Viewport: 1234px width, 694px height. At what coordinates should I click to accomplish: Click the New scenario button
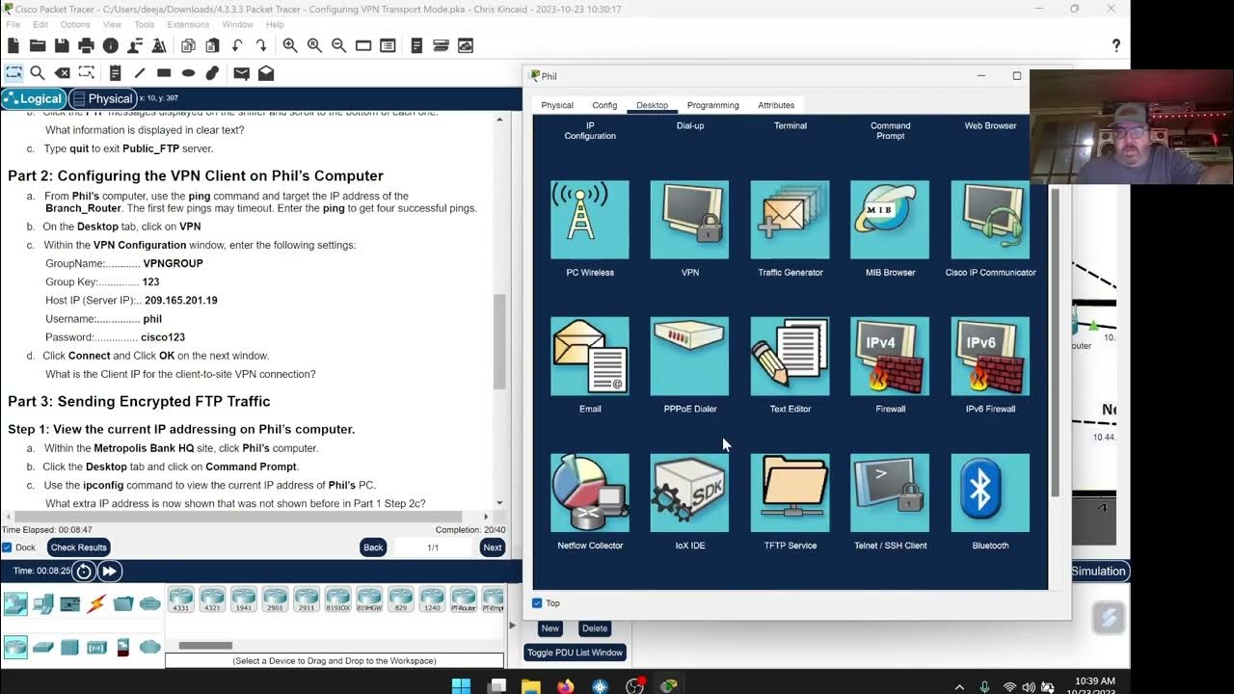click(550, 628)
